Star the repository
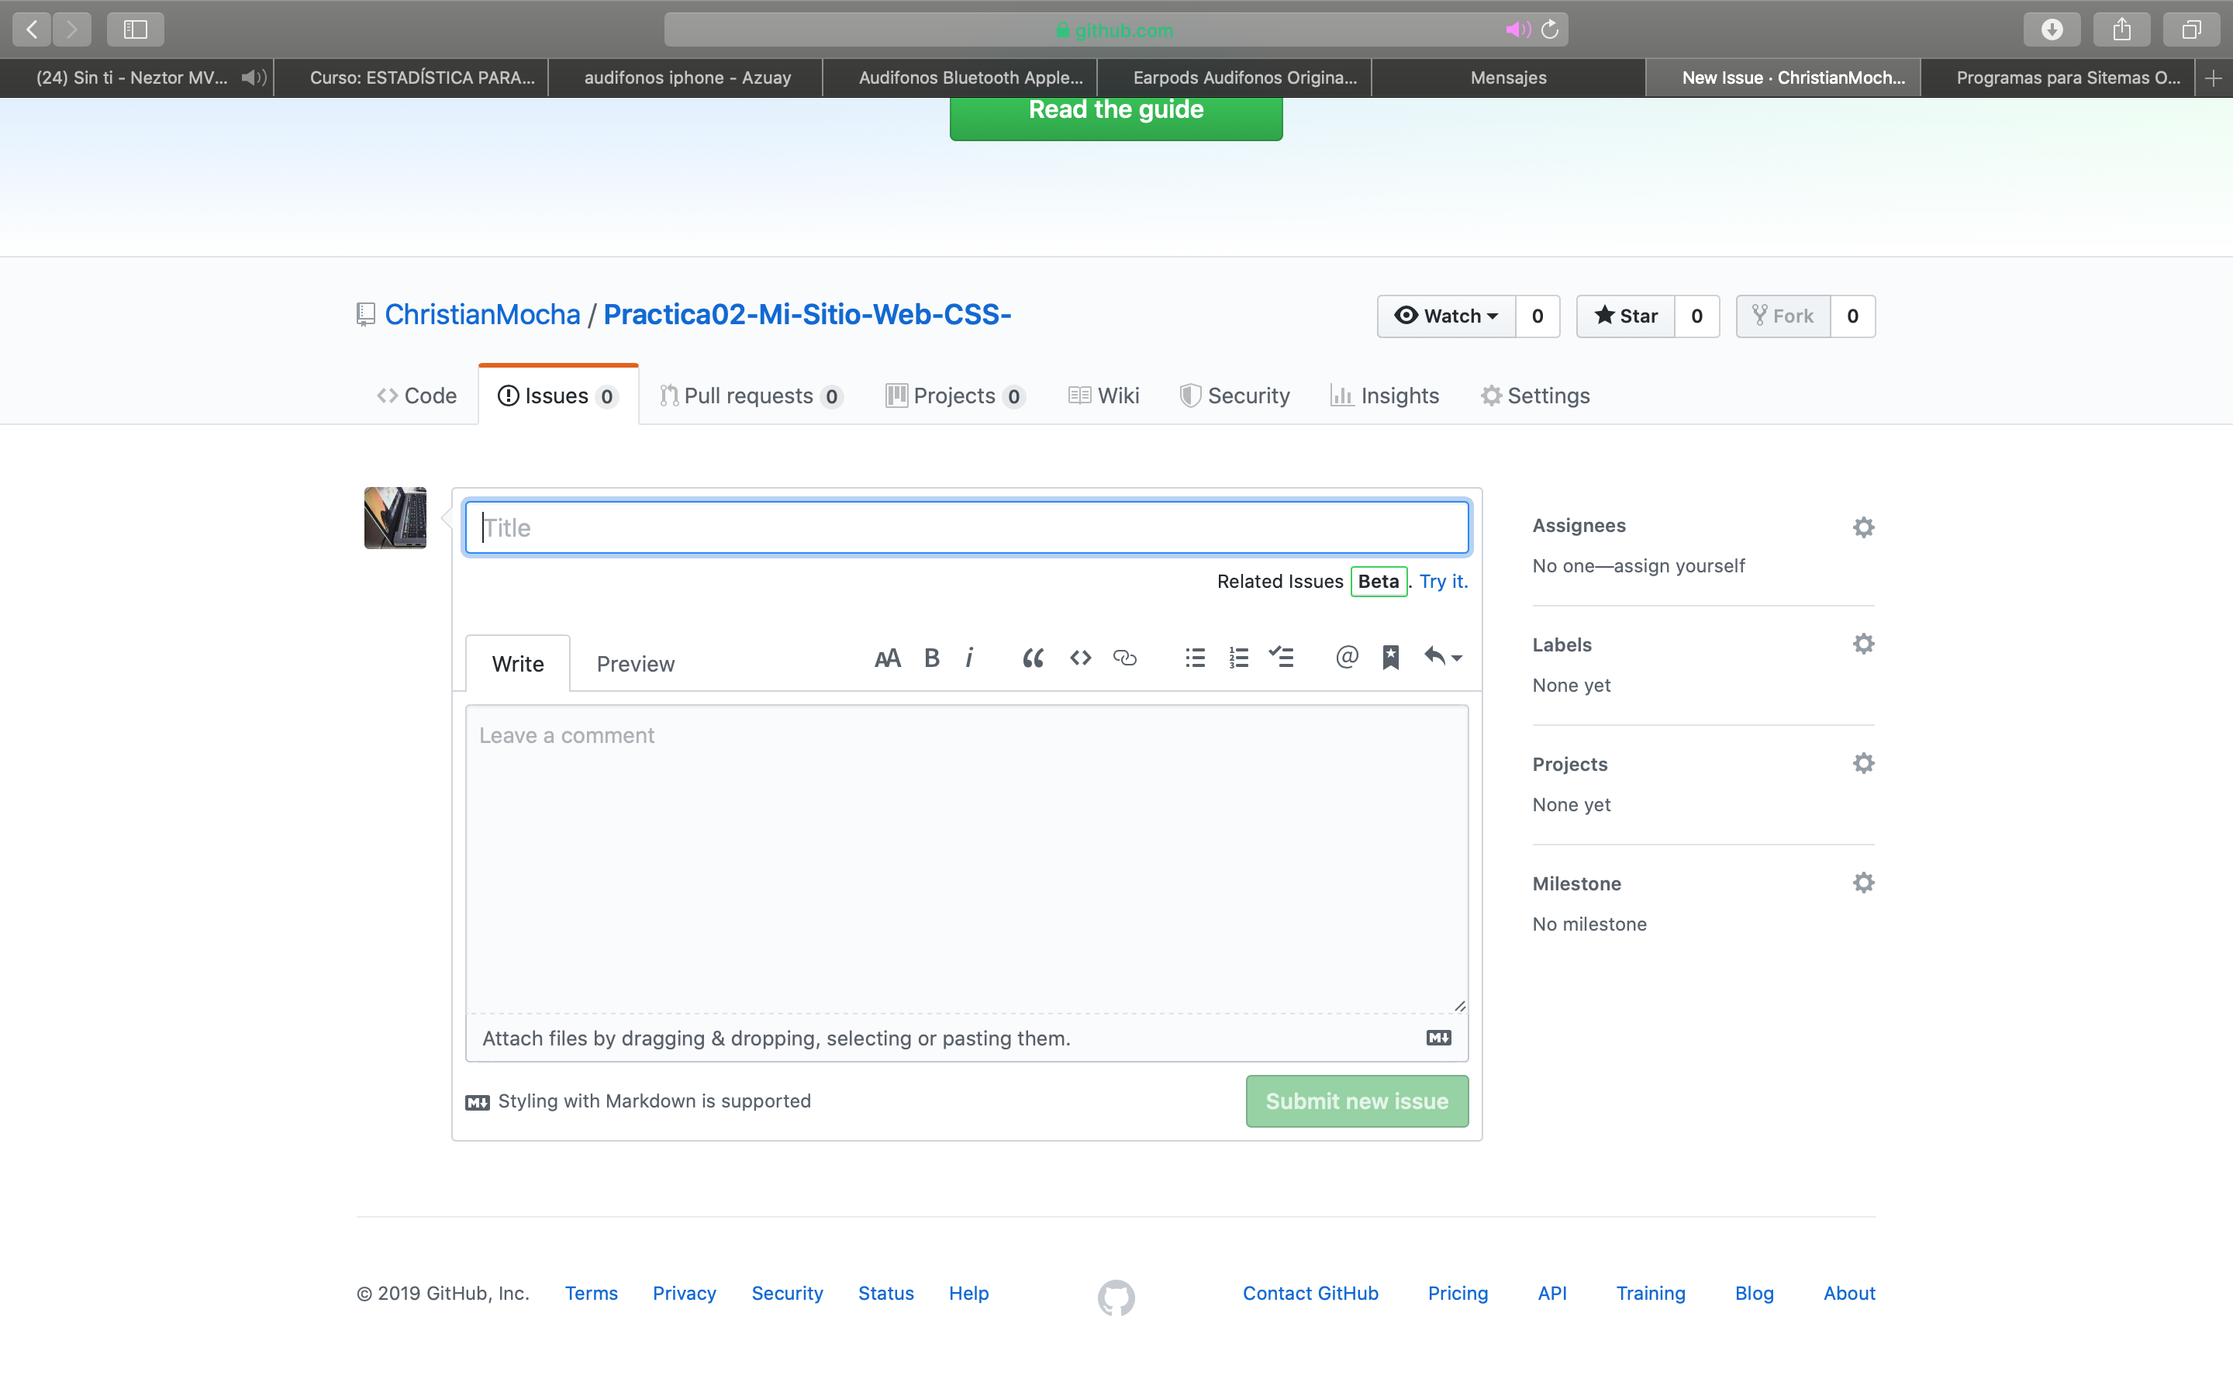 [1627, 316]
